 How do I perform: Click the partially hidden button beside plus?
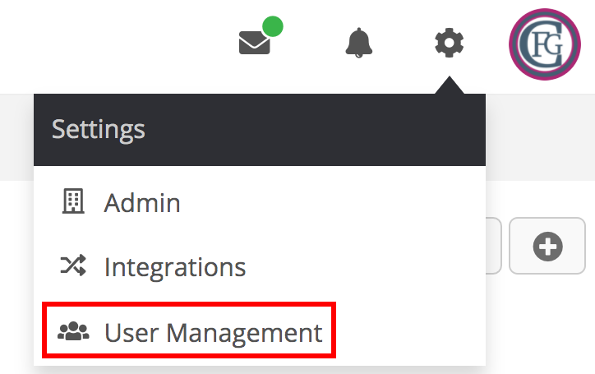[494, 246]
